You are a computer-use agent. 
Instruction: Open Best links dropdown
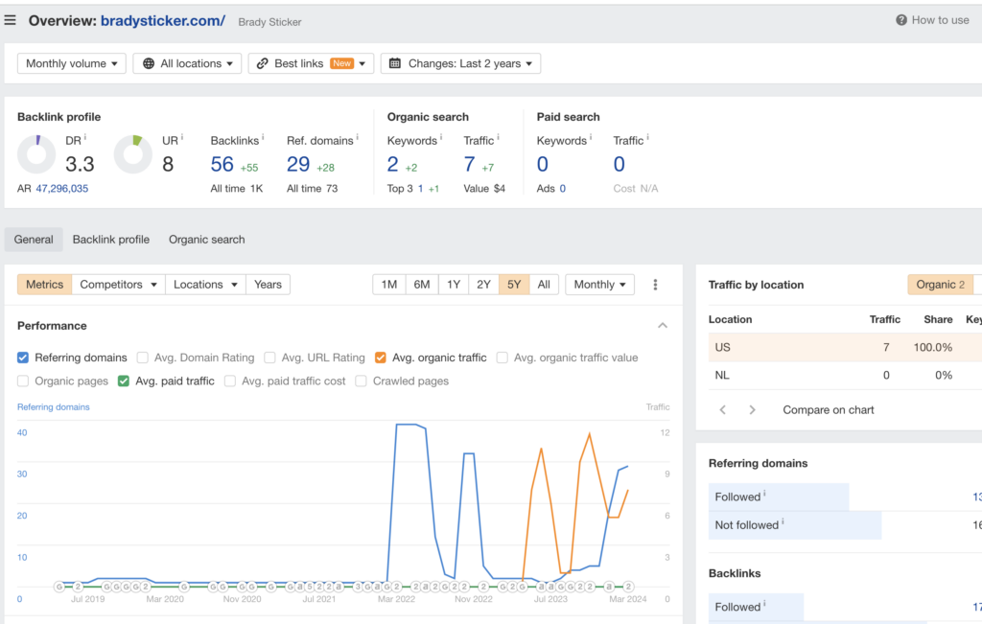[312, 63]
